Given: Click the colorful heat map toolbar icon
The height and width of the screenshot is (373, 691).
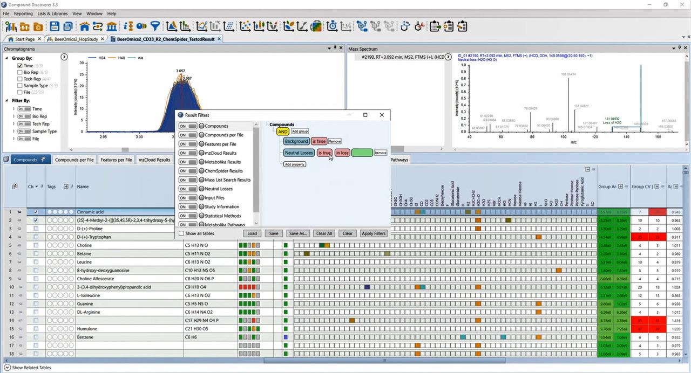Looking at the screenshot, I should tap(316, 26).
